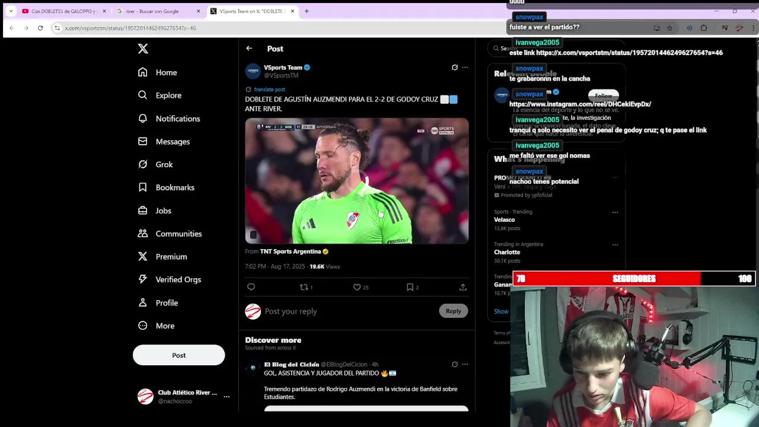Click Translate post link
Viewport: 759px width, 427px height.
[x=269, y=90]
